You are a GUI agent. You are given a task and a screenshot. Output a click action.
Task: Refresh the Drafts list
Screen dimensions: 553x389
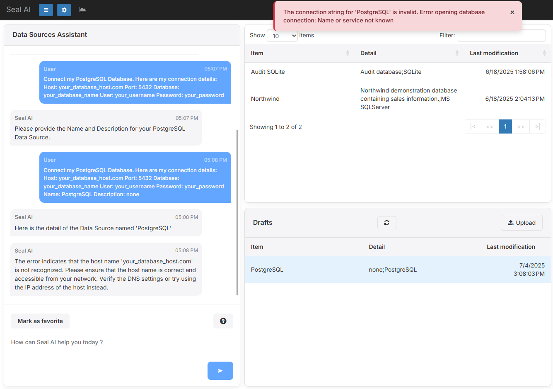[x=386, y=223]
